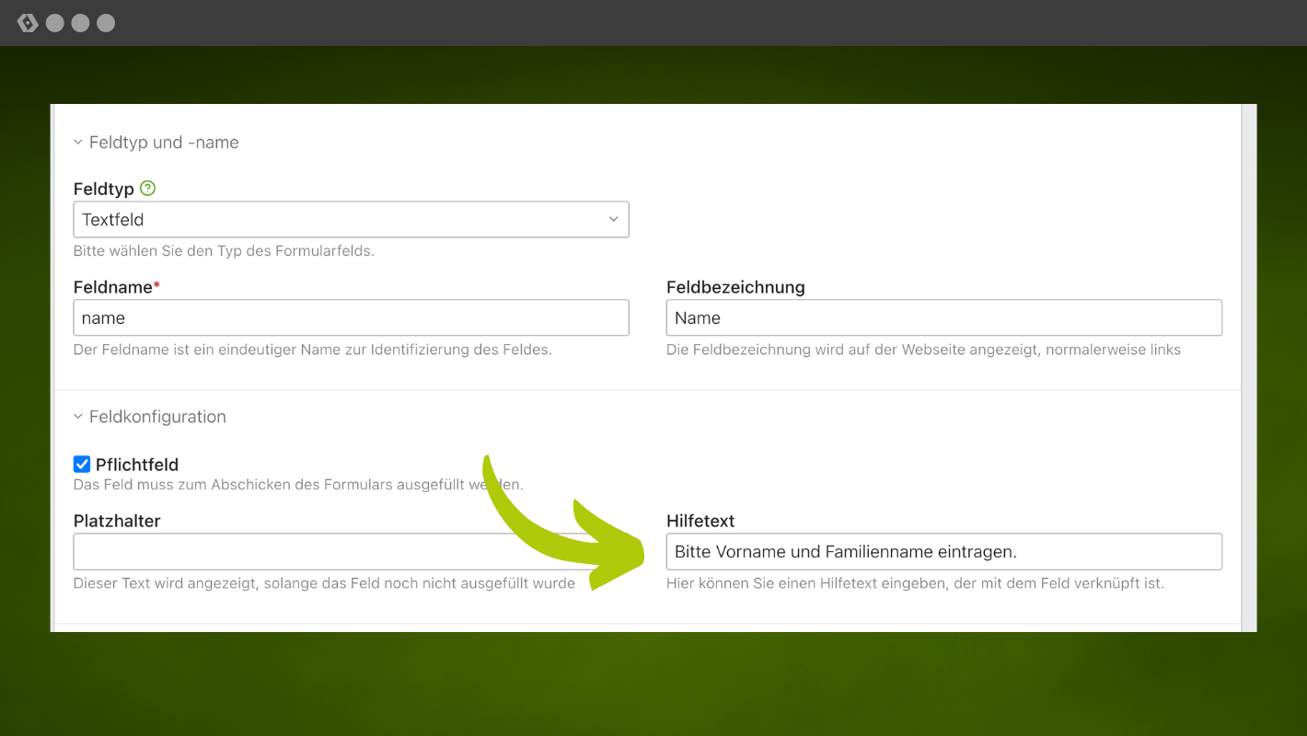The width and height of the screenshot is (1307, 736).
Task: Click the first gray circle window button
Action: [55, 23]
